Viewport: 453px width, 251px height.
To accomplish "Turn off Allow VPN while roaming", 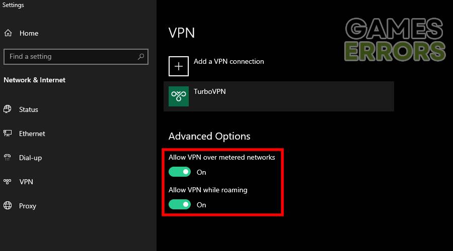I will (x=180, y=205).
